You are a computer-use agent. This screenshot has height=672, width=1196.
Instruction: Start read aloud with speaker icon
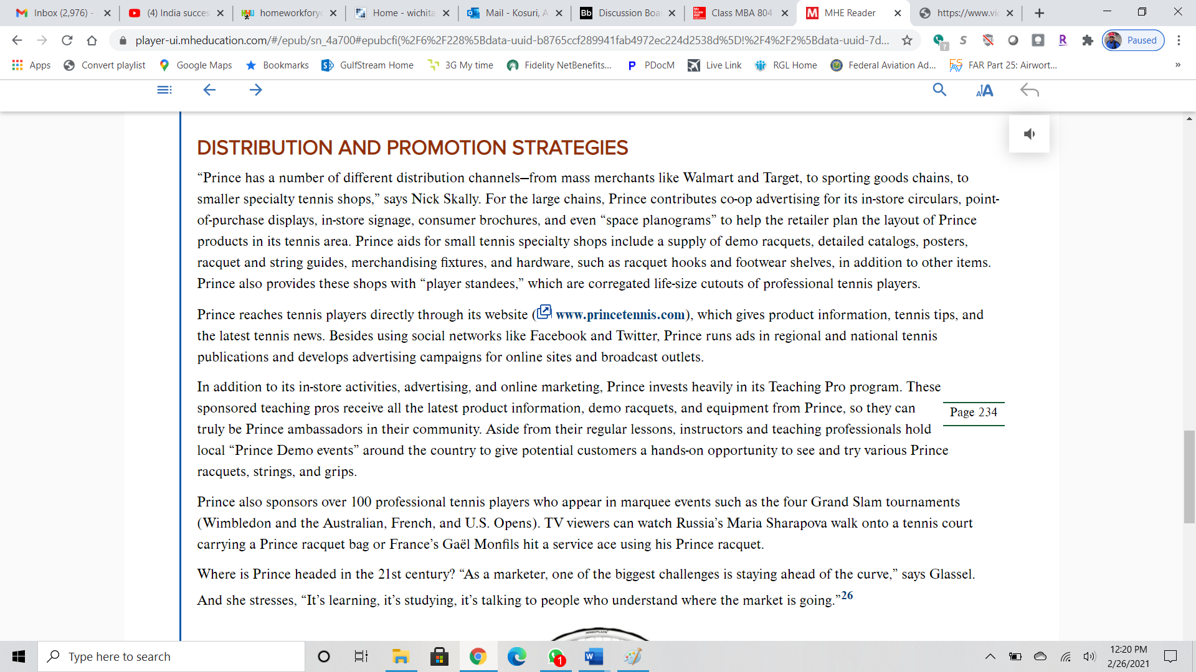point(1029,134)
